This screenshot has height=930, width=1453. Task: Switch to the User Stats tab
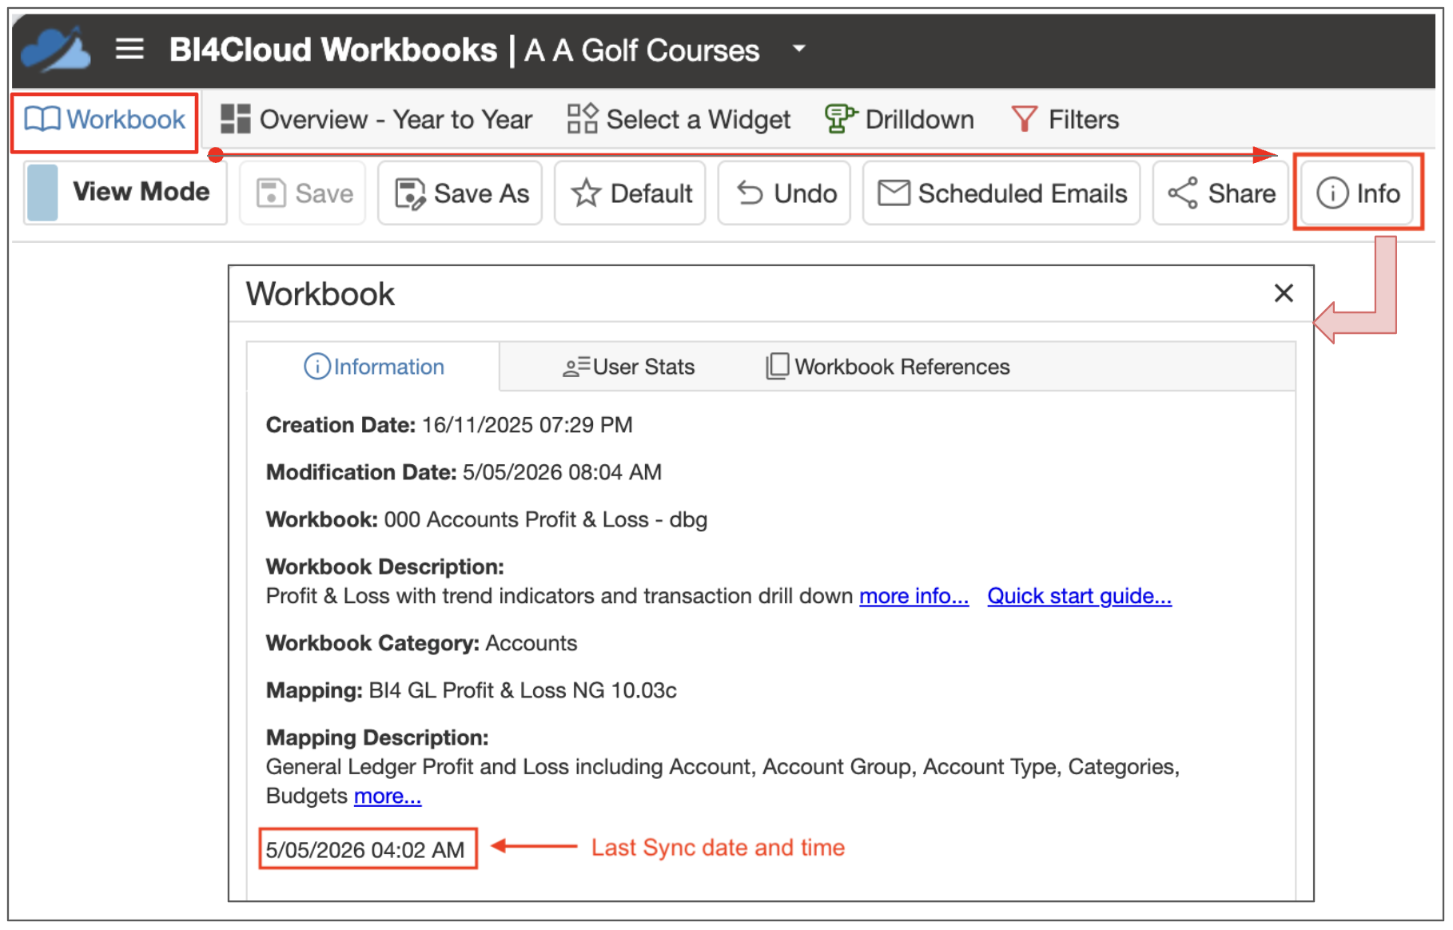click(628, 367)
